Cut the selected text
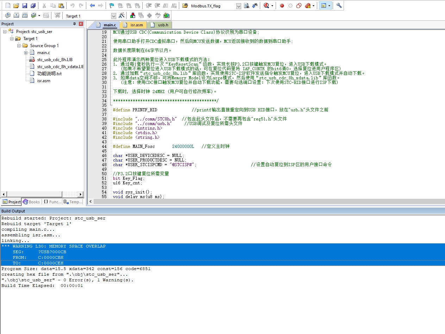The width and height of the screenshot is (445, 334). (44, 6)
